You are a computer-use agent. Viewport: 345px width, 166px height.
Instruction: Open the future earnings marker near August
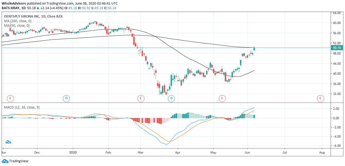coord(320,99)
